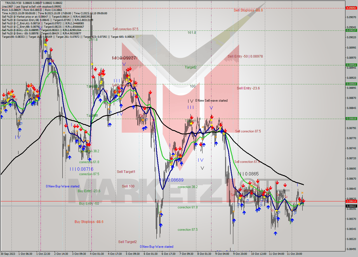Click the 'Sell %10 @ C_Entry88' line
This screenshot has width=358, height=257.
click(43, 27)
